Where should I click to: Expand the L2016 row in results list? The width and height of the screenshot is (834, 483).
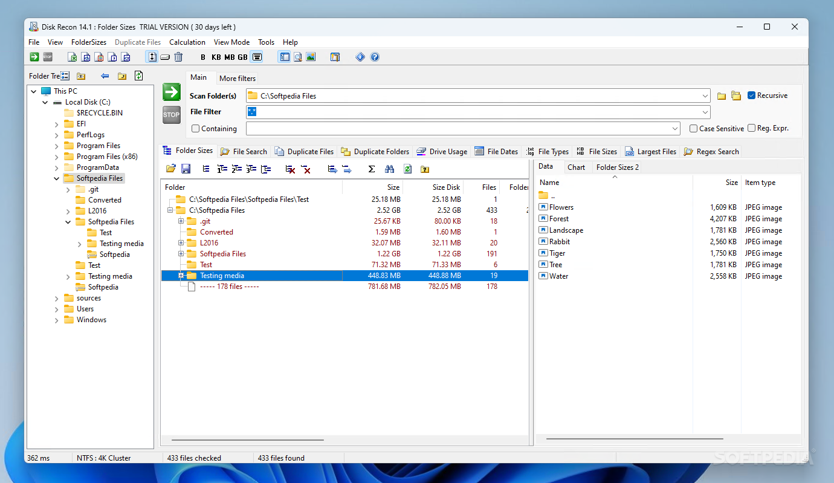coord(181,243)
